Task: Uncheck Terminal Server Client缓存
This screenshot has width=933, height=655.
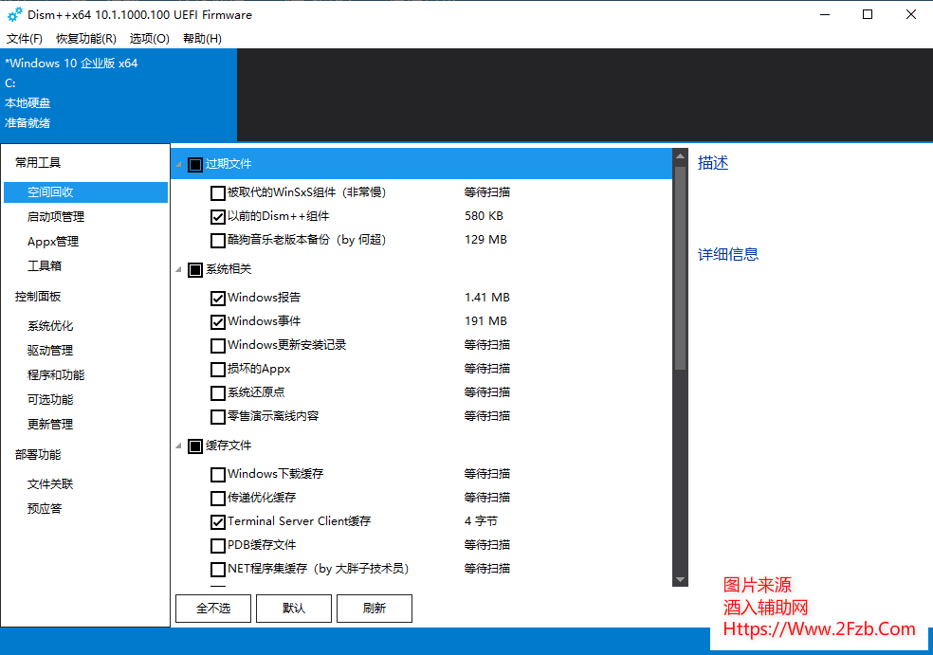Action: point(218,520)
